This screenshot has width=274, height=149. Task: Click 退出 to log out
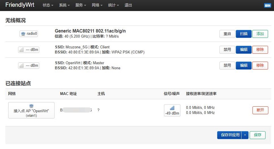(128, 5)
